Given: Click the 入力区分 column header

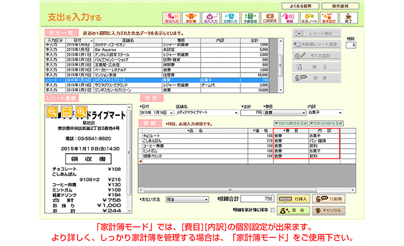Looking at the screenshot, I should [x=55, y=40].
